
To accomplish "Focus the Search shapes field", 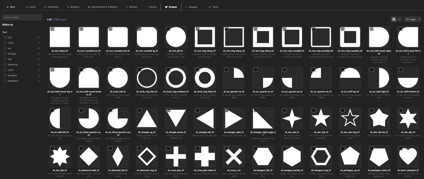I will [x=22, y=17].
